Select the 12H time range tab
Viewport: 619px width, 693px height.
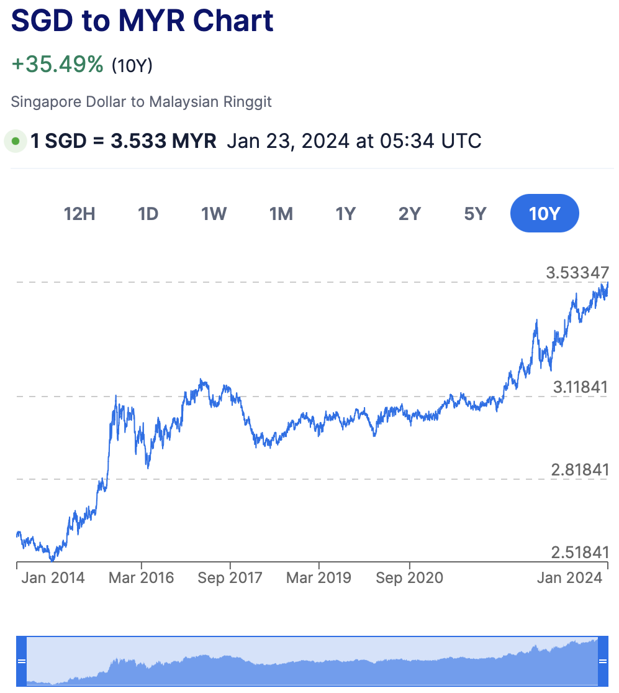pyautogui.click(x=79, y=214)
